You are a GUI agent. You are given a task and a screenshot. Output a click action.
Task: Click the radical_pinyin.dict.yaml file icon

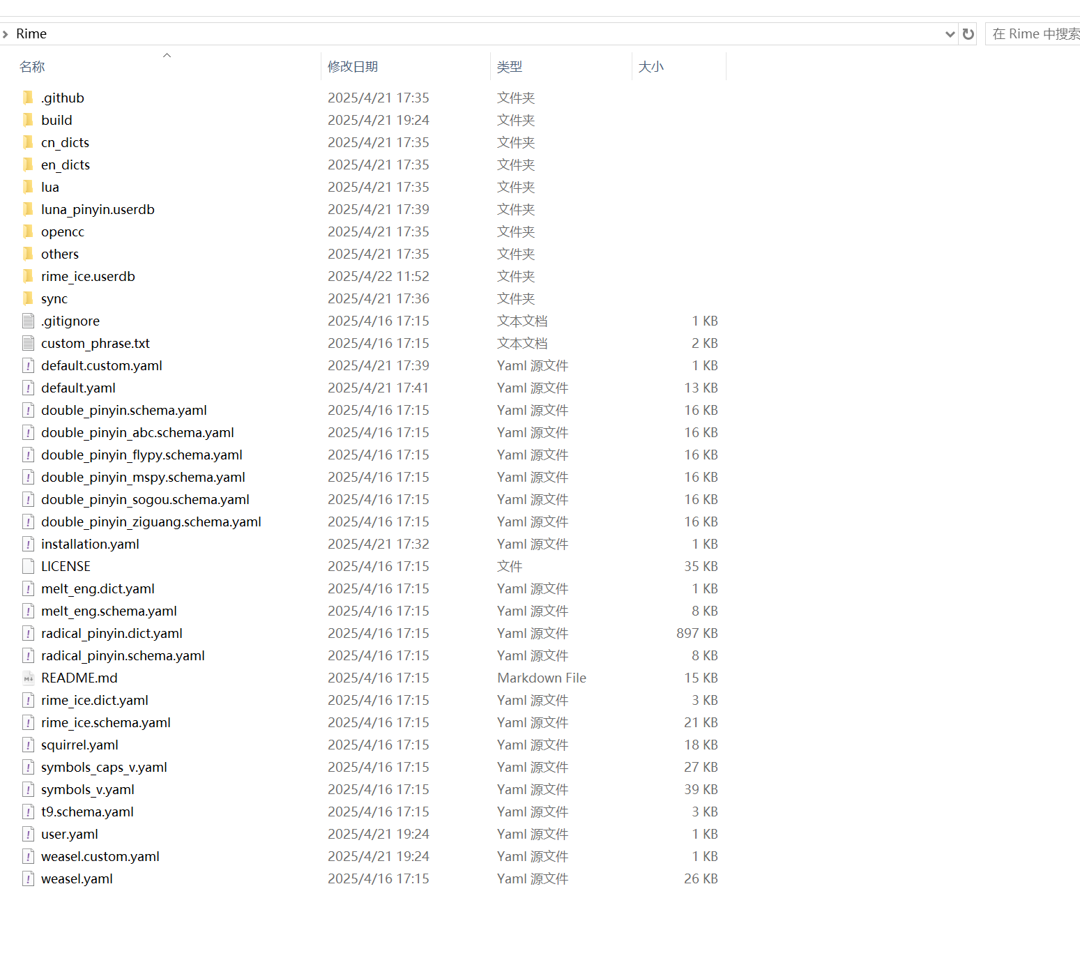tap(28, 633)
